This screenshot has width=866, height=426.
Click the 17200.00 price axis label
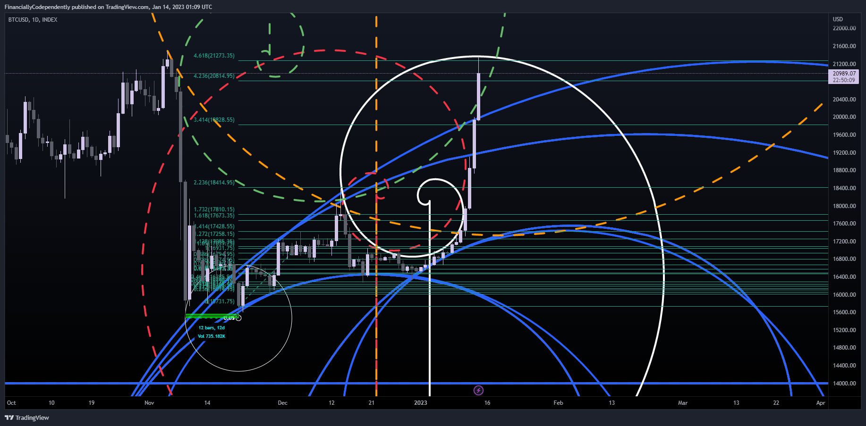tap(844, 242)
